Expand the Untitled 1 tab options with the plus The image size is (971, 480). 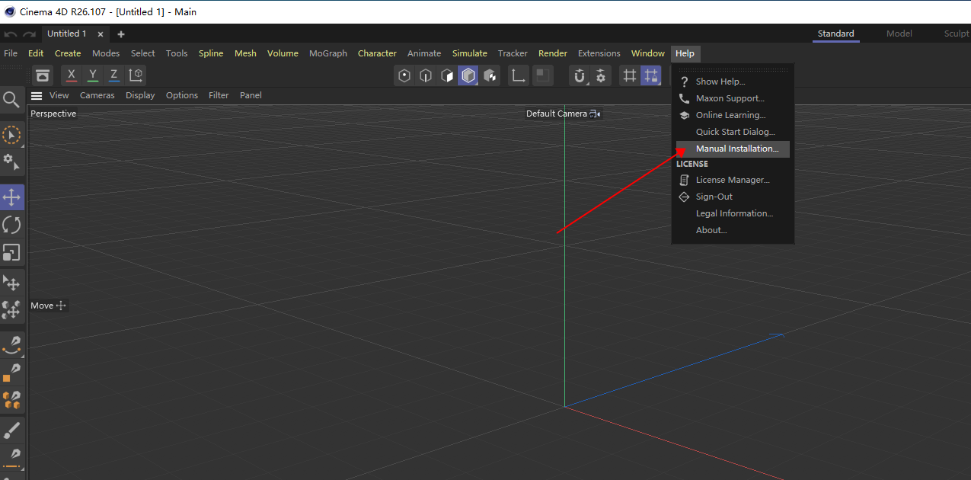(120, 34)
